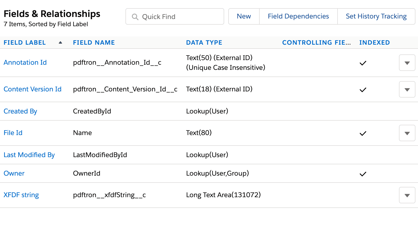418x229 pixels.
Task: Sort by the Data Type column header
Action: click(x=204, y=43)
